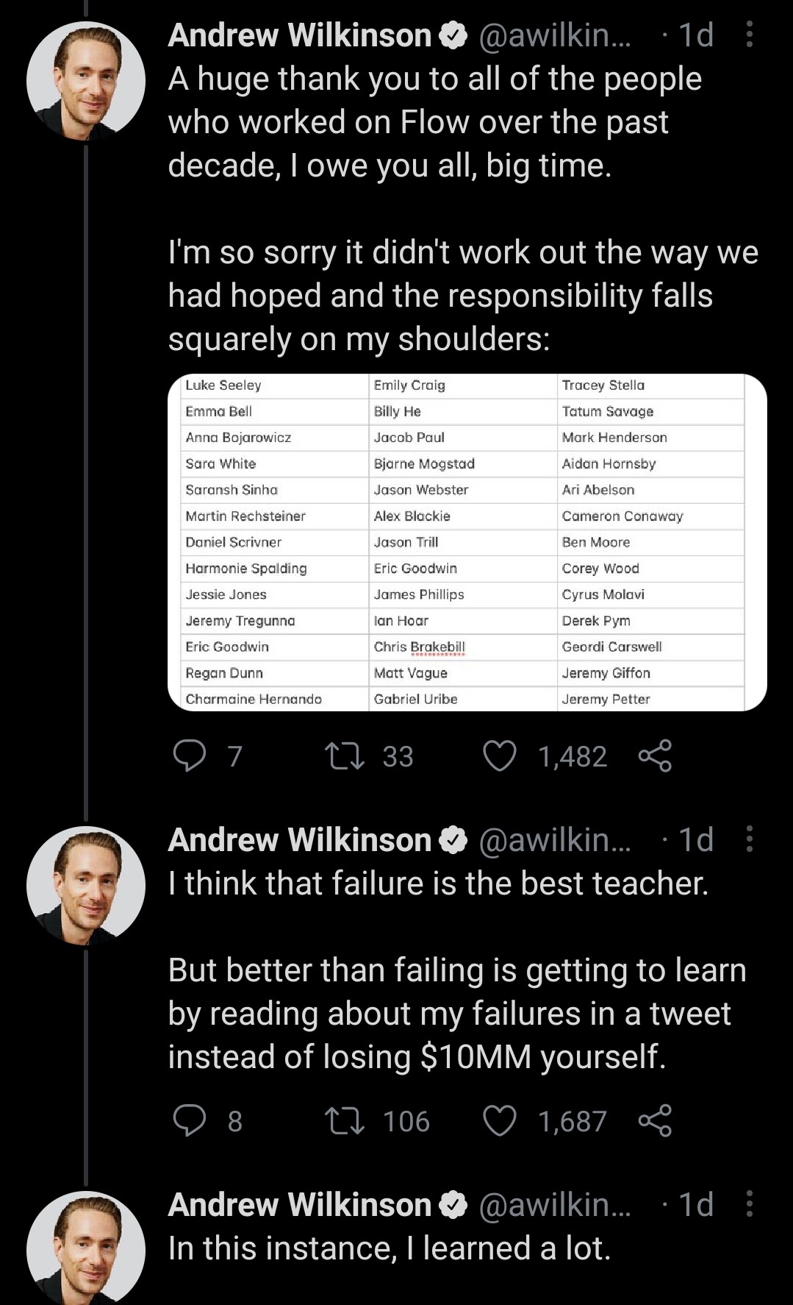Open Andrew Wilkinson name on first tweet
This screenshot has width=793, height=1305.
(299, 35)
